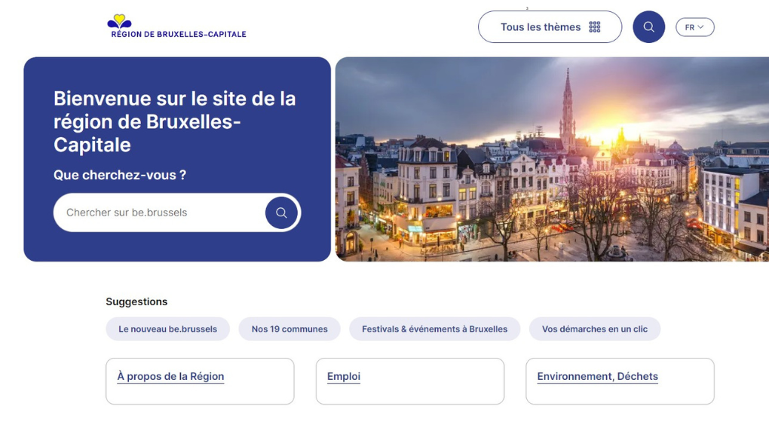Click the 'Suggestions' section heading
Screen dimensions: 769x422
click(x=136, y=301)
